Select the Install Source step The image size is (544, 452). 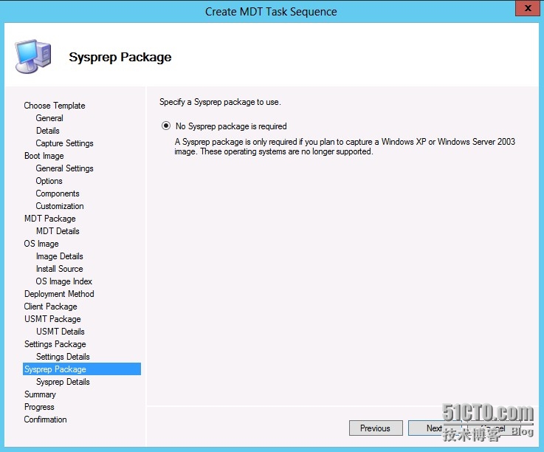(59, 269)
